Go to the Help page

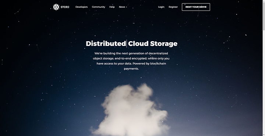coord(112,7)
